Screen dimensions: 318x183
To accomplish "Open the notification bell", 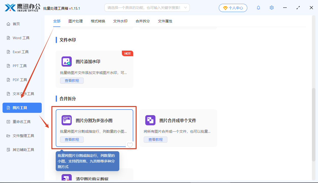I will (x=258, y=8).
